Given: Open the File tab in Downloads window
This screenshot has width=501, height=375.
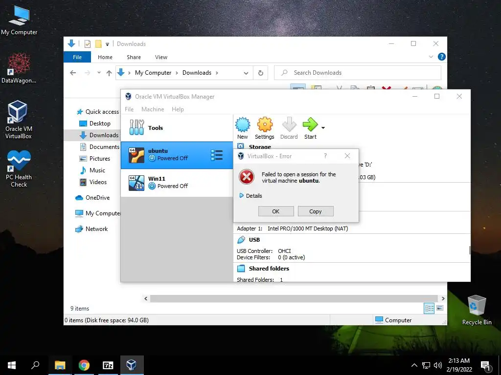Looking at the screenshot, I should pyautogui.click(x=77, y=57).
